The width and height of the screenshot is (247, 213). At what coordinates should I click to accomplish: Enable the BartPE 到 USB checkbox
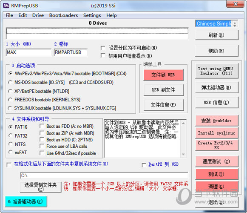point(144,165)
